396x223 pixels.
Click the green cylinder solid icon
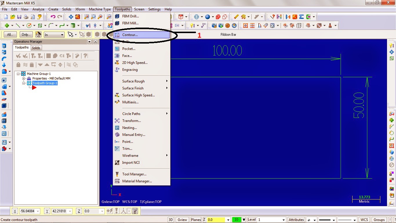coord(73,26)
